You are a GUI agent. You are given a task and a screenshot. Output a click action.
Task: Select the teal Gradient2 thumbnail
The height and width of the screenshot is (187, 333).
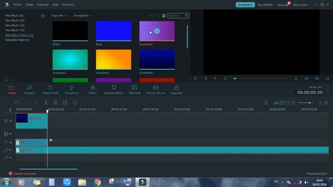pos(70,59)
